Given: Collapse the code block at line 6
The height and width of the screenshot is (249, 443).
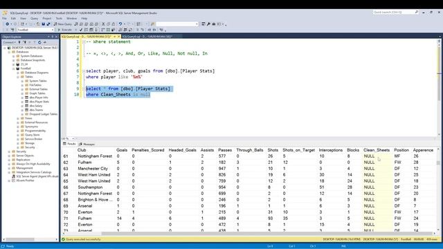Looking at the screenshot, I should tap(84, 71).
